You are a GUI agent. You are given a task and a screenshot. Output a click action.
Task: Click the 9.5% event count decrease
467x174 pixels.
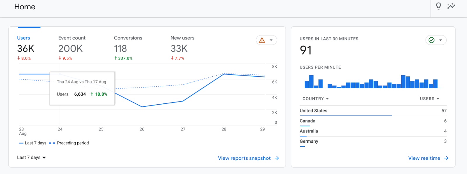tap(65, 58)
